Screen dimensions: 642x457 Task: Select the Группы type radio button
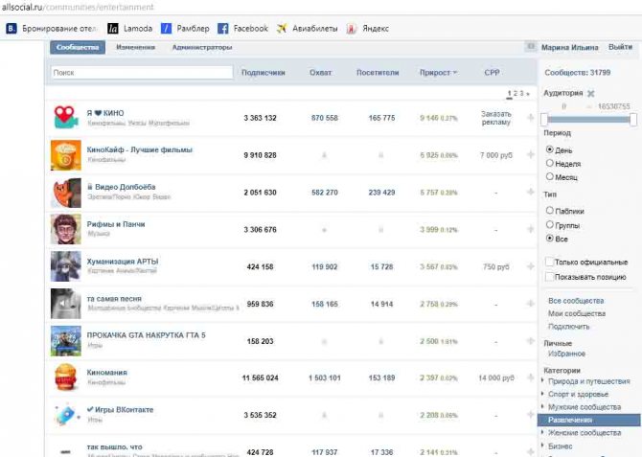click(x=549, y=224)
